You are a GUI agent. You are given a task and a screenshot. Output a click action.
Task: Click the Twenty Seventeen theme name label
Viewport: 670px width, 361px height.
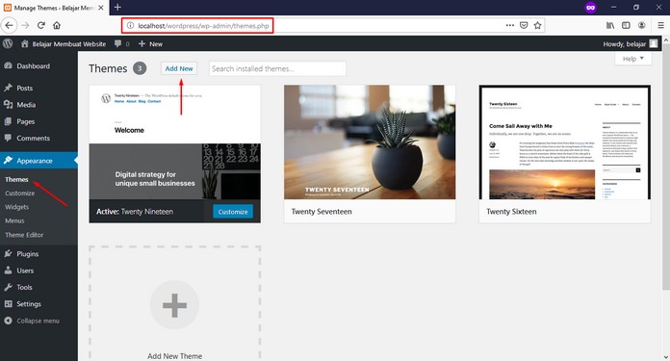pos(322,212)
